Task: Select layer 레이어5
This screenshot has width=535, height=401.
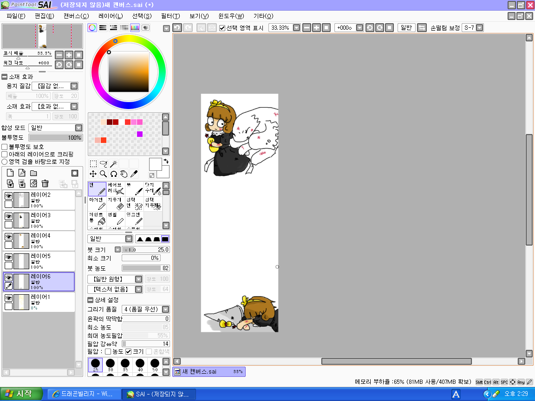Action: 39,261
